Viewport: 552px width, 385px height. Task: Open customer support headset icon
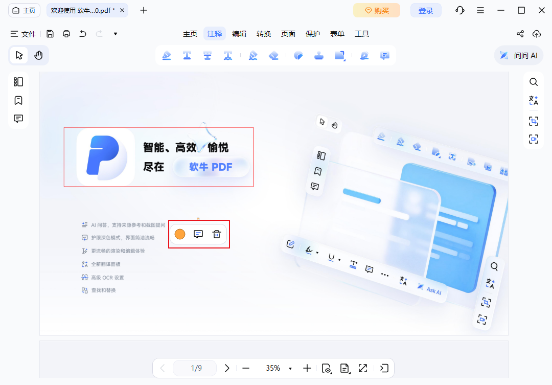point(460,10)
